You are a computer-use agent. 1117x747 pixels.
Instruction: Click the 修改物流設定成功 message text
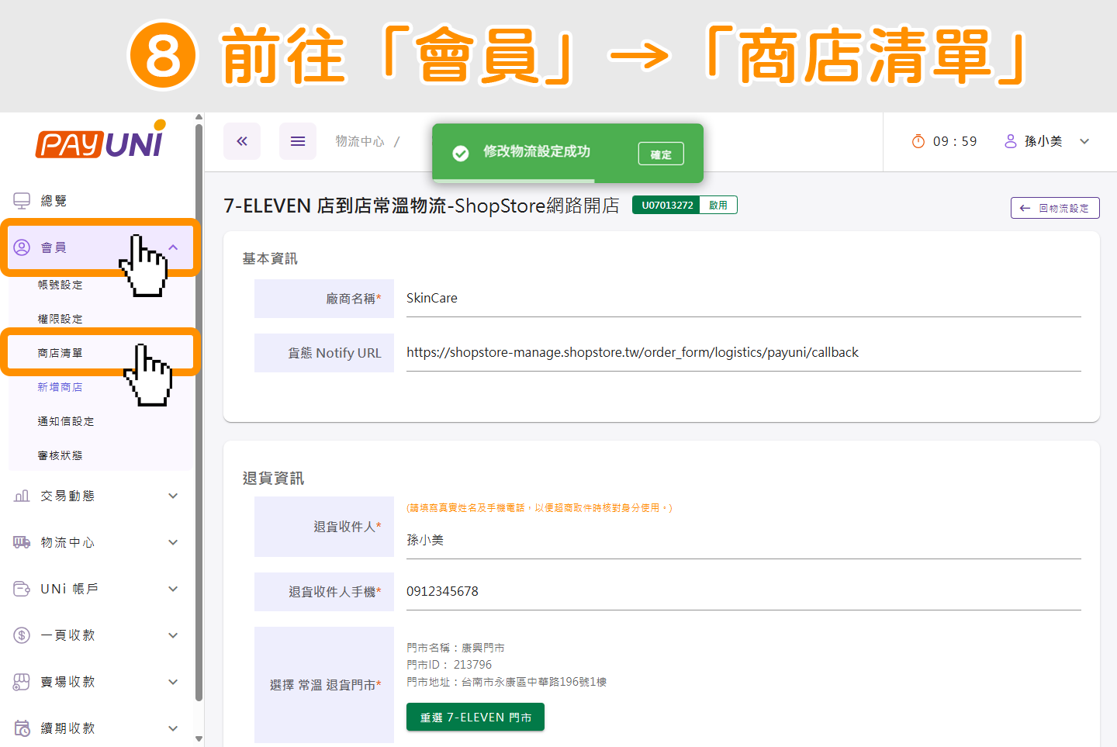537,151
